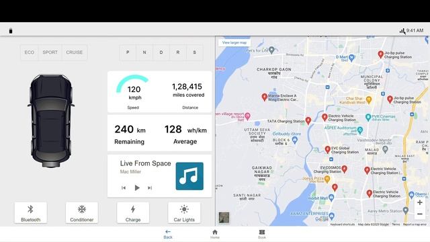Click TATA Charging Station map pin
Image resolution: width=430 pixels, height=242 pixels.
[x=308, y=120]
